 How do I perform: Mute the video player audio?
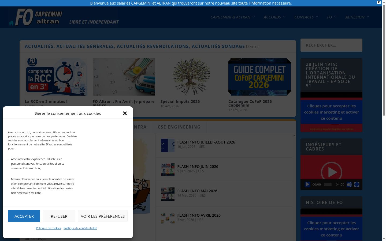pyautogui.click(x=349, y=184)
